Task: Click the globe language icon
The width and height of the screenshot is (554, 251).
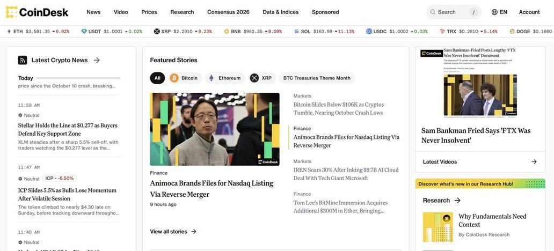Action: [x=494, y=12]
